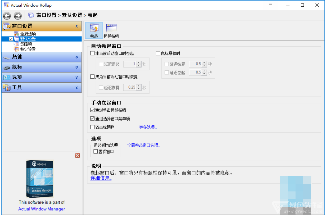Click the back navigation arrow icon
Screen dimensions: 325x215
tap(7, 16)
